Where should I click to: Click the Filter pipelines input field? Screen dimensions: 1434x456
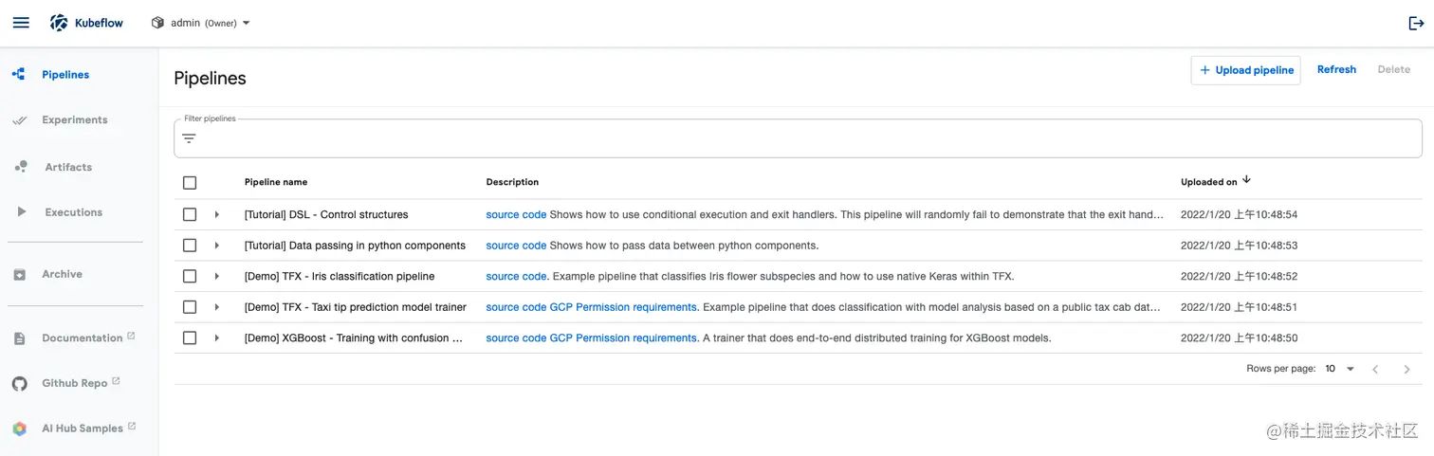pyautogui.click(x=806, y=139)
